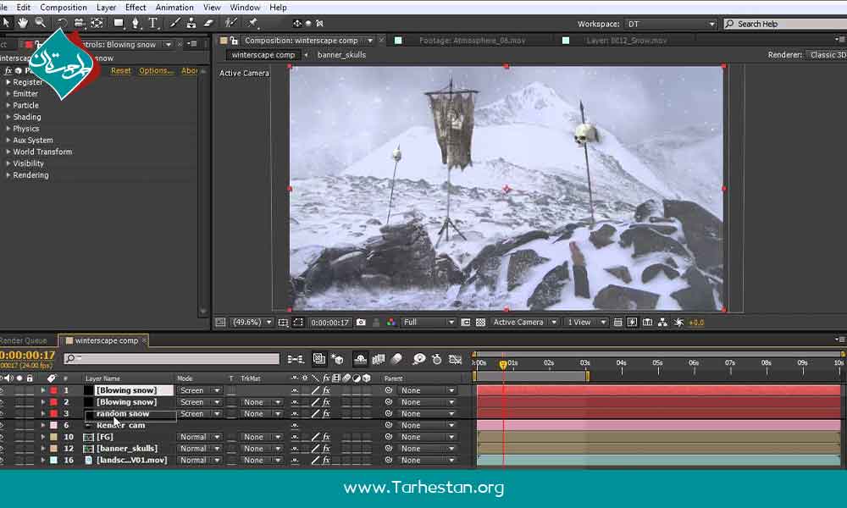The width and height of the screenshot is (847, 508).
Task: Click the Options link in Effect Controls
Action: point(156,71)
